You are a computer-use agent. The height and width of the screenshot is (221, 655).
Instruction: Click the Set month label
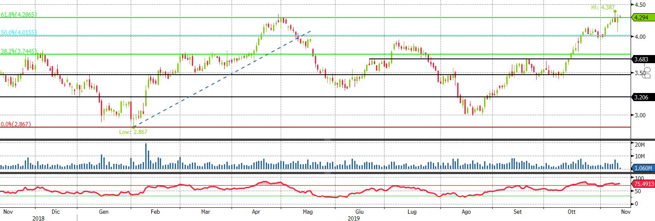point(518,211)
